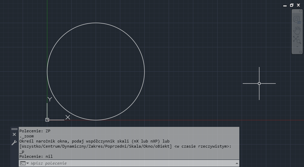Focus the 'Wpisz polecenie' command input
Image resolution: width=304 pixels, height=167 pixels.
click(132, 163)
